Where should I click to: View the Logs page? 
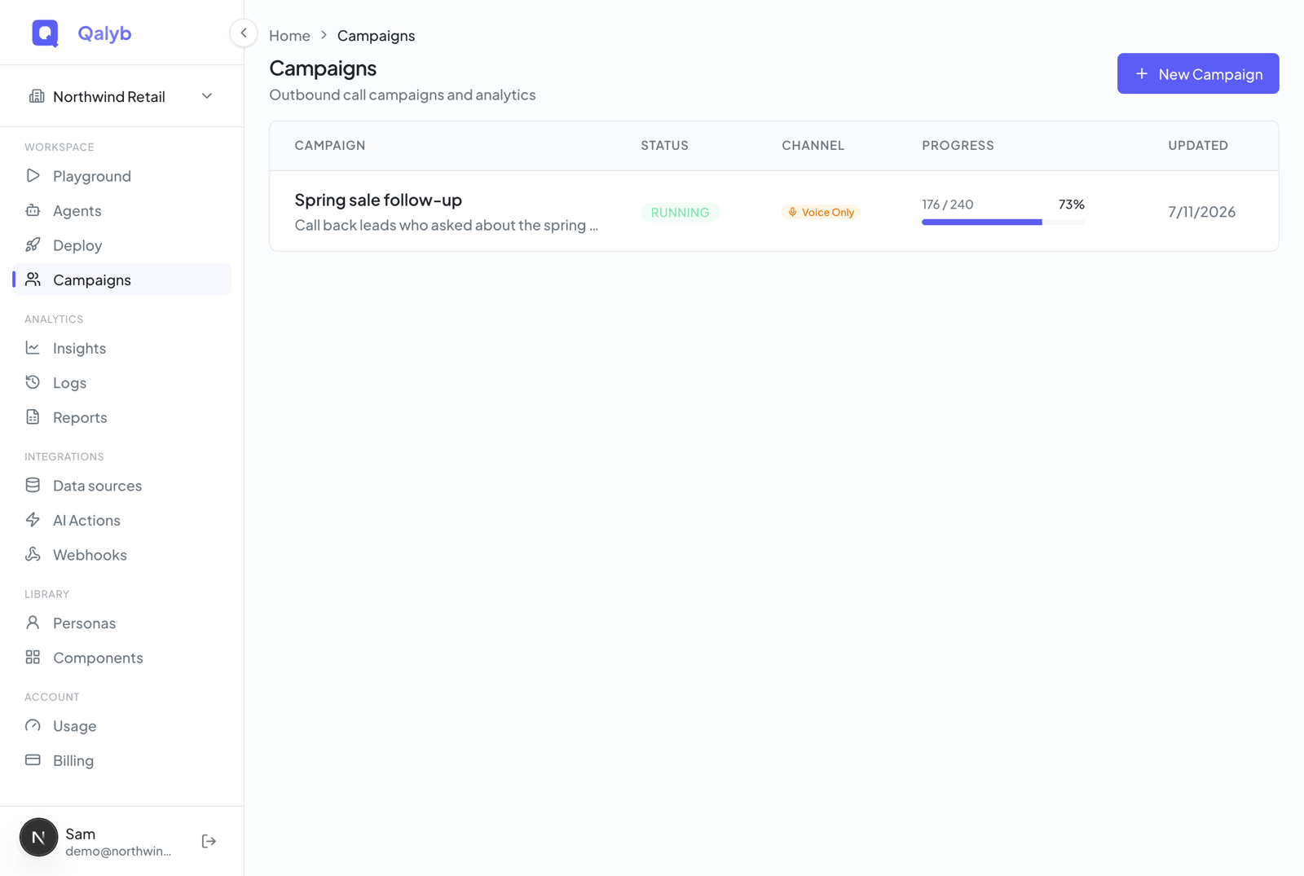click(122, 382)
